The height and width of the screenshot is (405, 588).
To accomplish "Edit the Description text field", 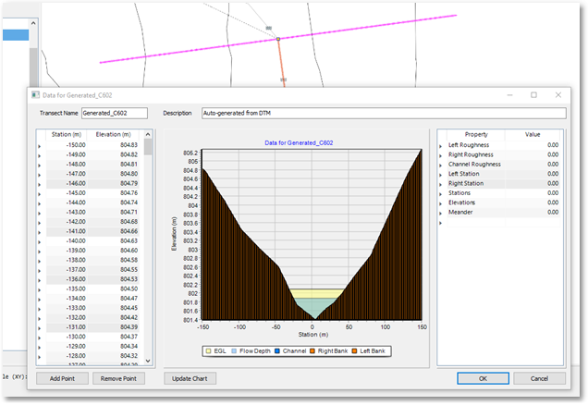I will point(384,113).
